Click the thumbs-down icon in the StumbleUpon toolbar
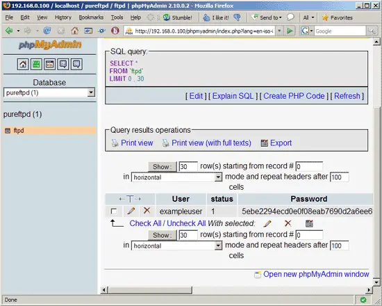 point(237,17)
